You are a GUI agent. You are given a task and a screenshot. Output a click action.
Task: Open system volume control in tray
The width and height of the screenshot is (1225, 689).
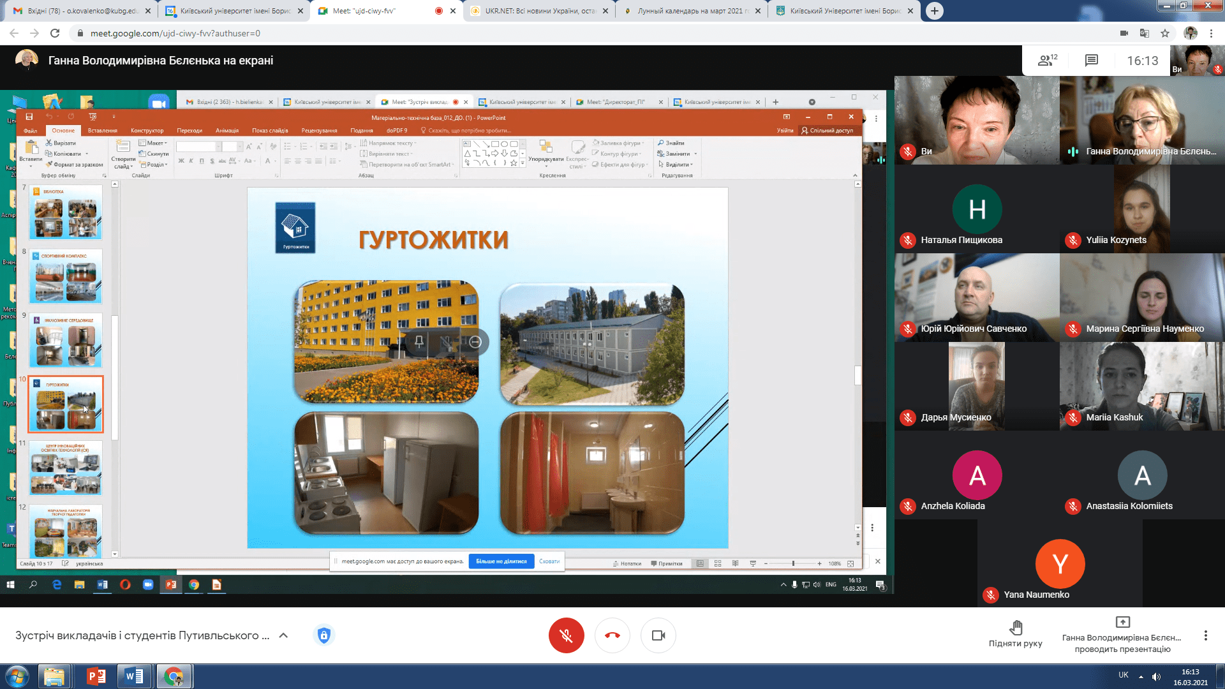(1156, 677)
